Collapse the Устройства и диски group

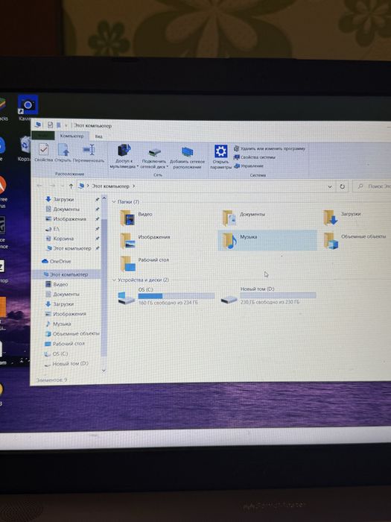[x=115, y=280]
